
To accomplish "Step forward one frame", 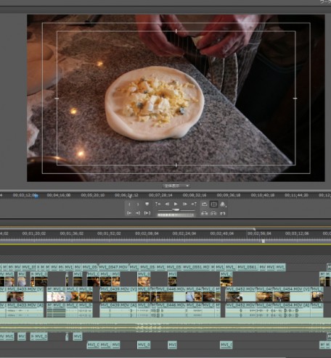I will 185,204.
